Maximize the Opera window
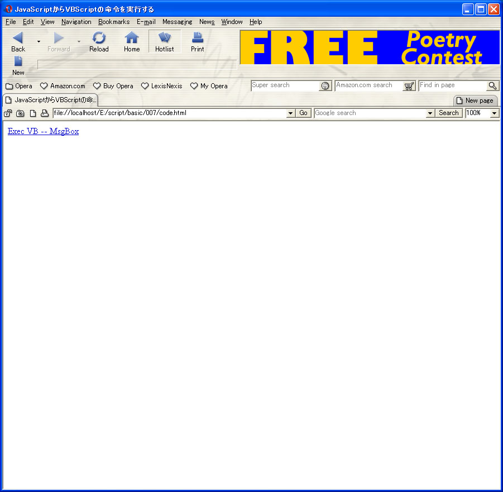 (481, 9)
